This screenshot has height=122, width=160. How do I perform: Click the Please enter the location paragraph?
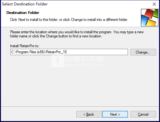(77, 34)
